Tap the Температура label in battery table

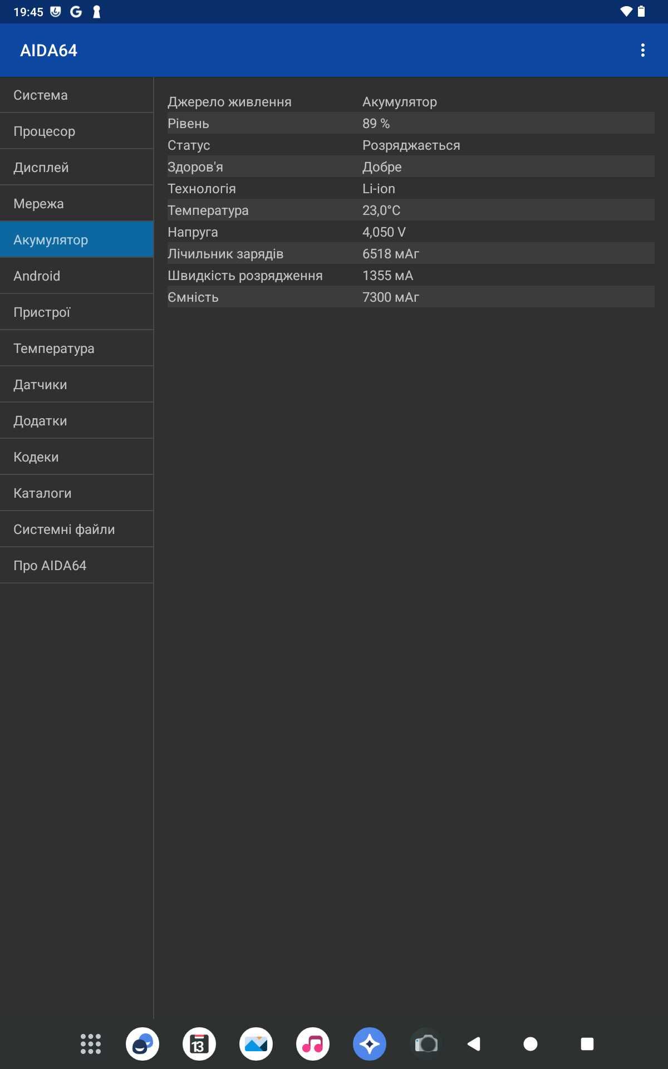pyautogui.click(x=208, y=210)
